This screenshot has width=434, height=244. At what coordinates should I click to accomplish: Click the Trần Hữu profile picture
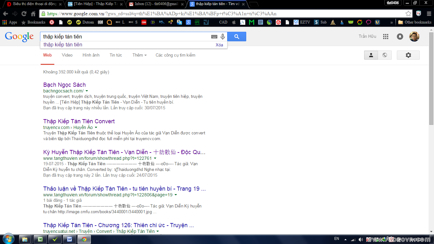(x=415, y=37)
